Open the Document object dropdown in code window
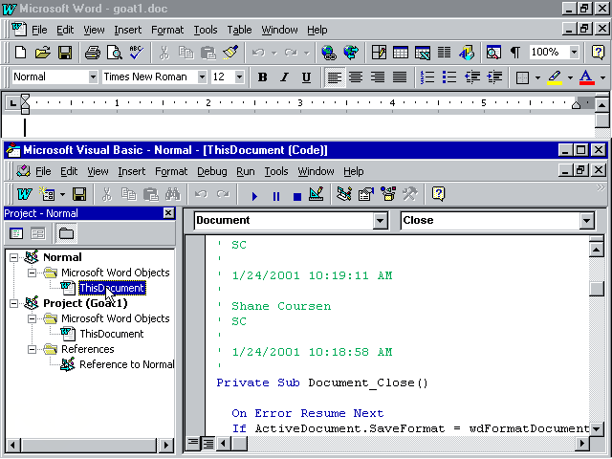 pyautogui.click(x=380, y=221)
